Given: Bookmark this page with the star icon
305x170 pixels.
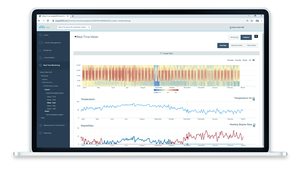Looking at the screenshot, I should click(x=252, y=21).
